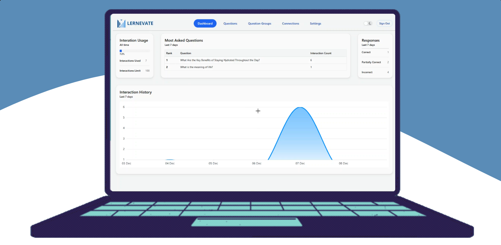The height and width of the screenshot is (245, 501).
Task: Click the Rank column header
Action: coord(169,53)
